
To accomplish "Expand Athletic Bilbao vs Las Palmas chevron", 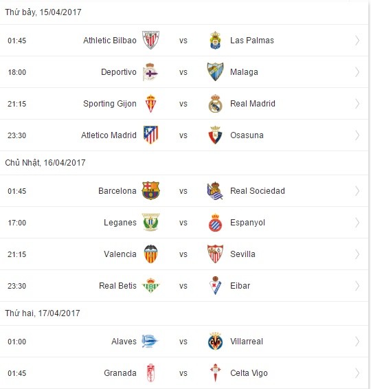I will click(x=357, y=40).
